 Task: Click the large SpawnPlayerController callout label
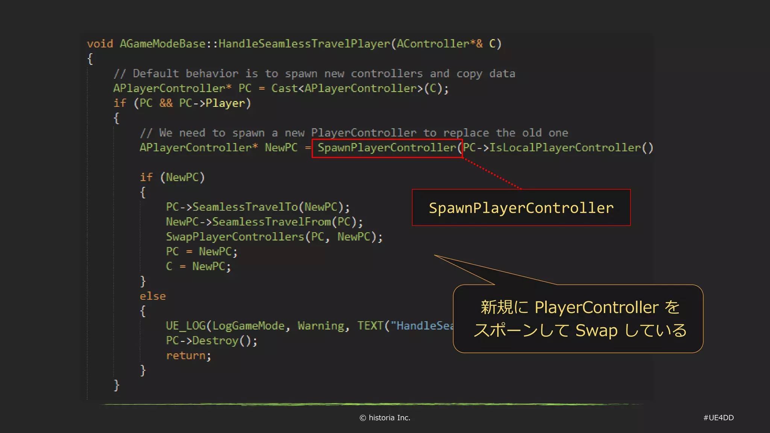point(521,207)
